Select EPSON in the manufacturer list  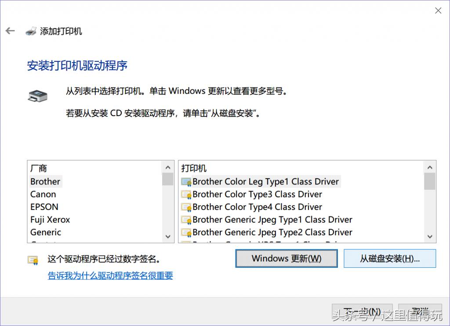click(x=44, y=207)
